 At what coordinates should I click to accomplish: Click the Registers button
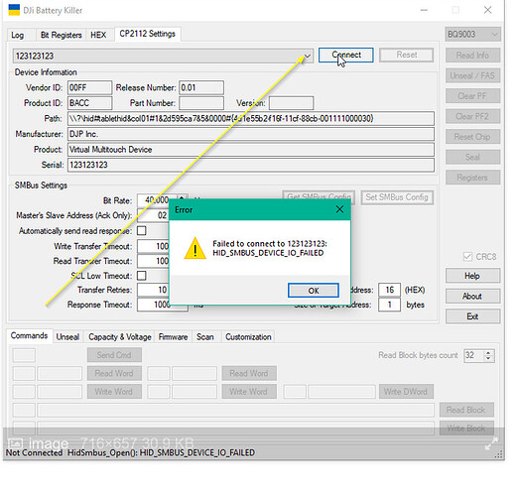(x=472, y=178)
